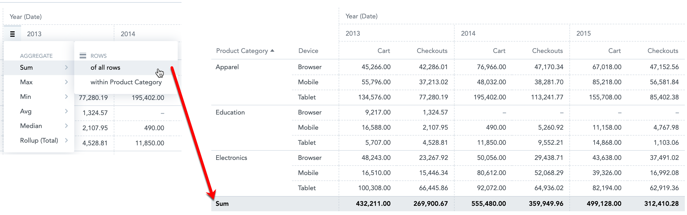Expand the Min submenu chevron
687x215 pixels.
click(x=66, y=97)
